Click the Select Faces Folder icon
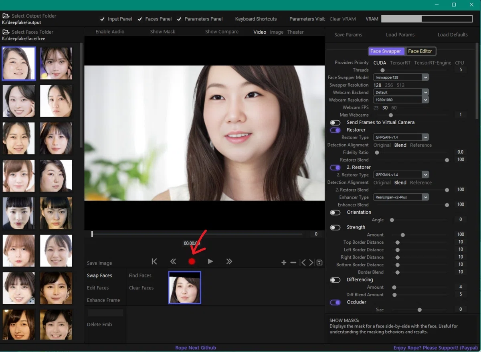 pyautogui.click(x=6, y=32)
